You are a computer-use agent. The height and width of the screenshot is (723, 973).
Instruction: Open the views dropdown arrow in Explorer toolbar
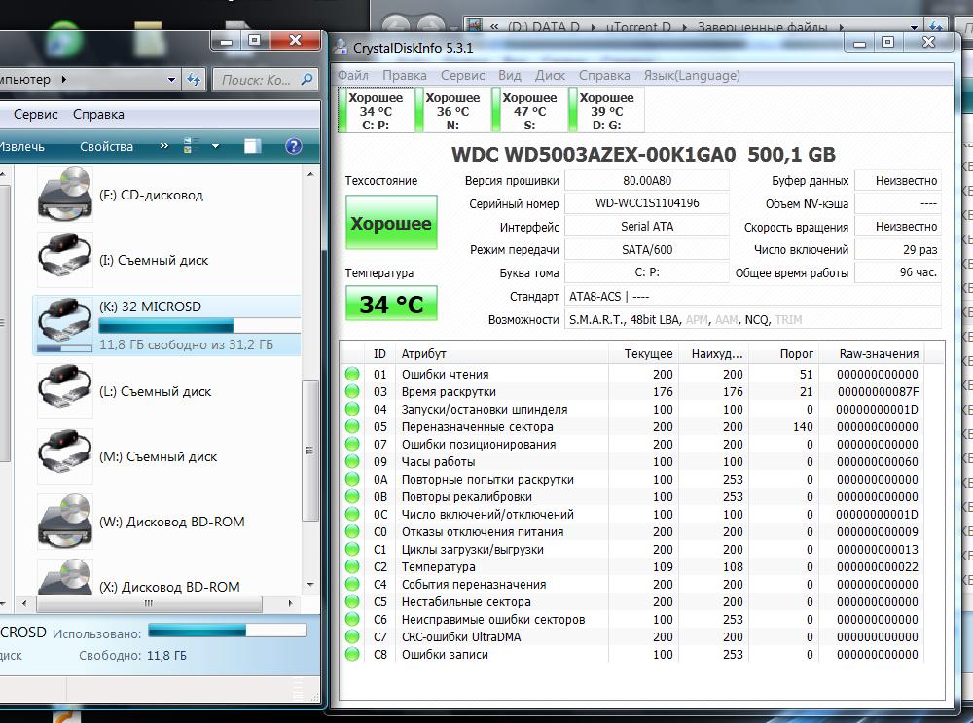(x=215, y=147)
